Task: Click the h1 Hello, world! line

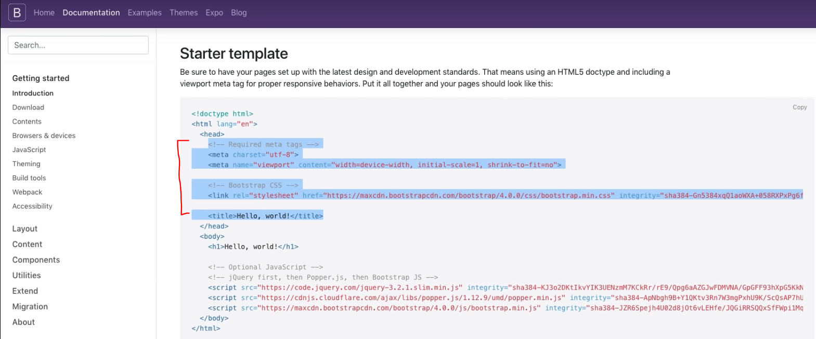Action: pyautogui.click(x=253, y=247)
